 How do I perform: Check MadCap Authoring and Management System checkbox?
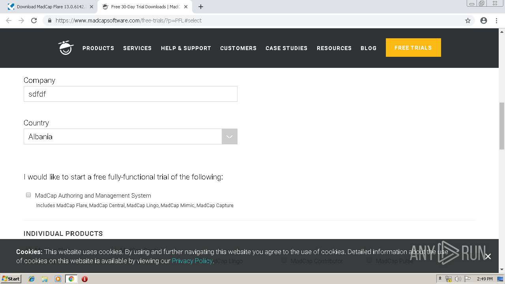(28, 195)
